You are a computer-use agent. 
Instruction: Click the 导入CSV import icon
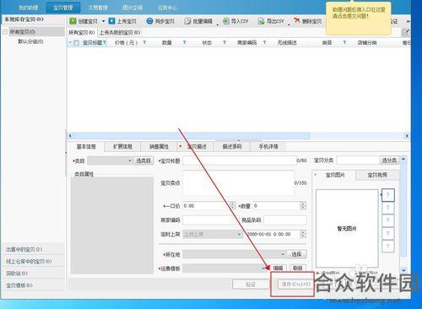click(226, 21)
